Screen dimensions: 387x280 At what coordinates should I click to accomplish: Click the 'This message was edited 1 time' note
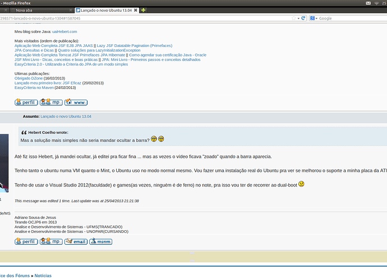(x=77, y=201)
